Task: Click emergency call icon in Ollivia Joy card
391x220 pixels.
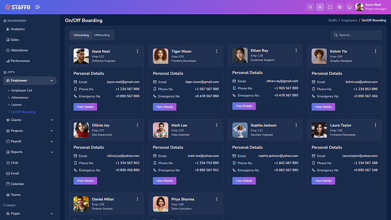Action: click(x=75, y=170)
